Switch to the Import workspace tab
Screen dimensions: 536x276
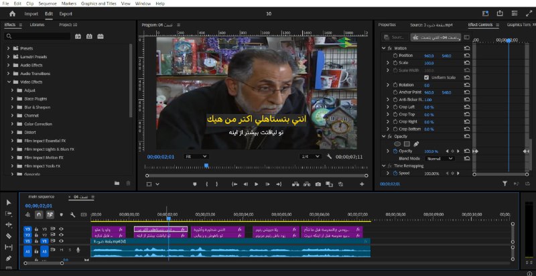(x=31, y=13)
